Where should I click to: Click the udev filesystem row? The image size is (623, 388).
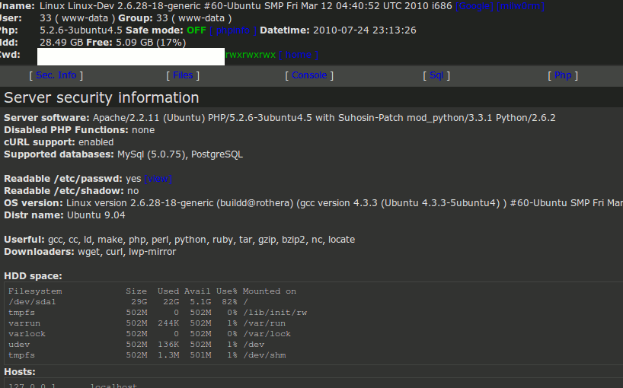[x=136, y=345]
